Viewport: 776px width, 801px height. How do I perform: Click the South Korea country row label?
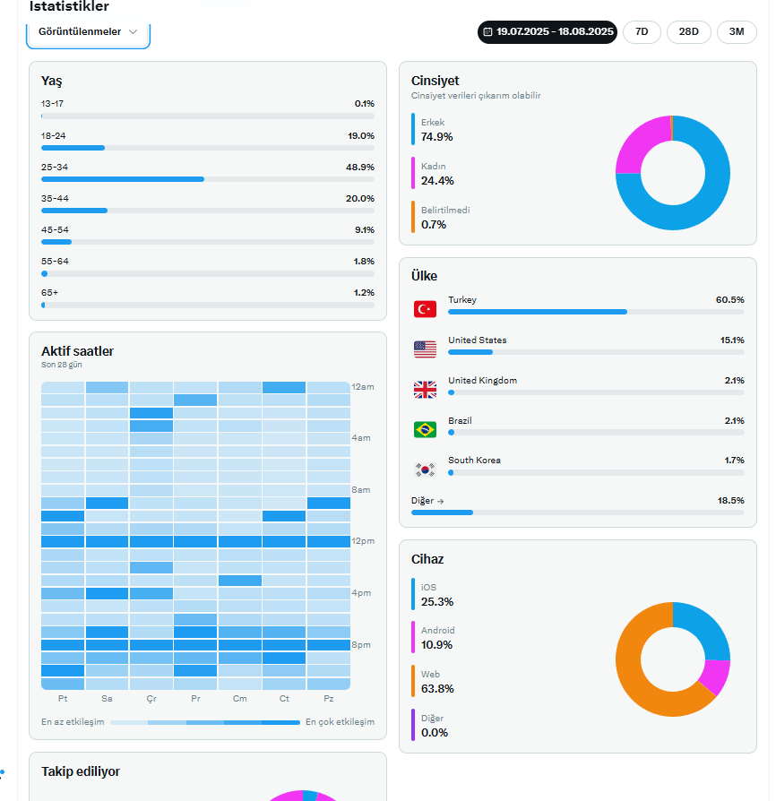[475, 461]
